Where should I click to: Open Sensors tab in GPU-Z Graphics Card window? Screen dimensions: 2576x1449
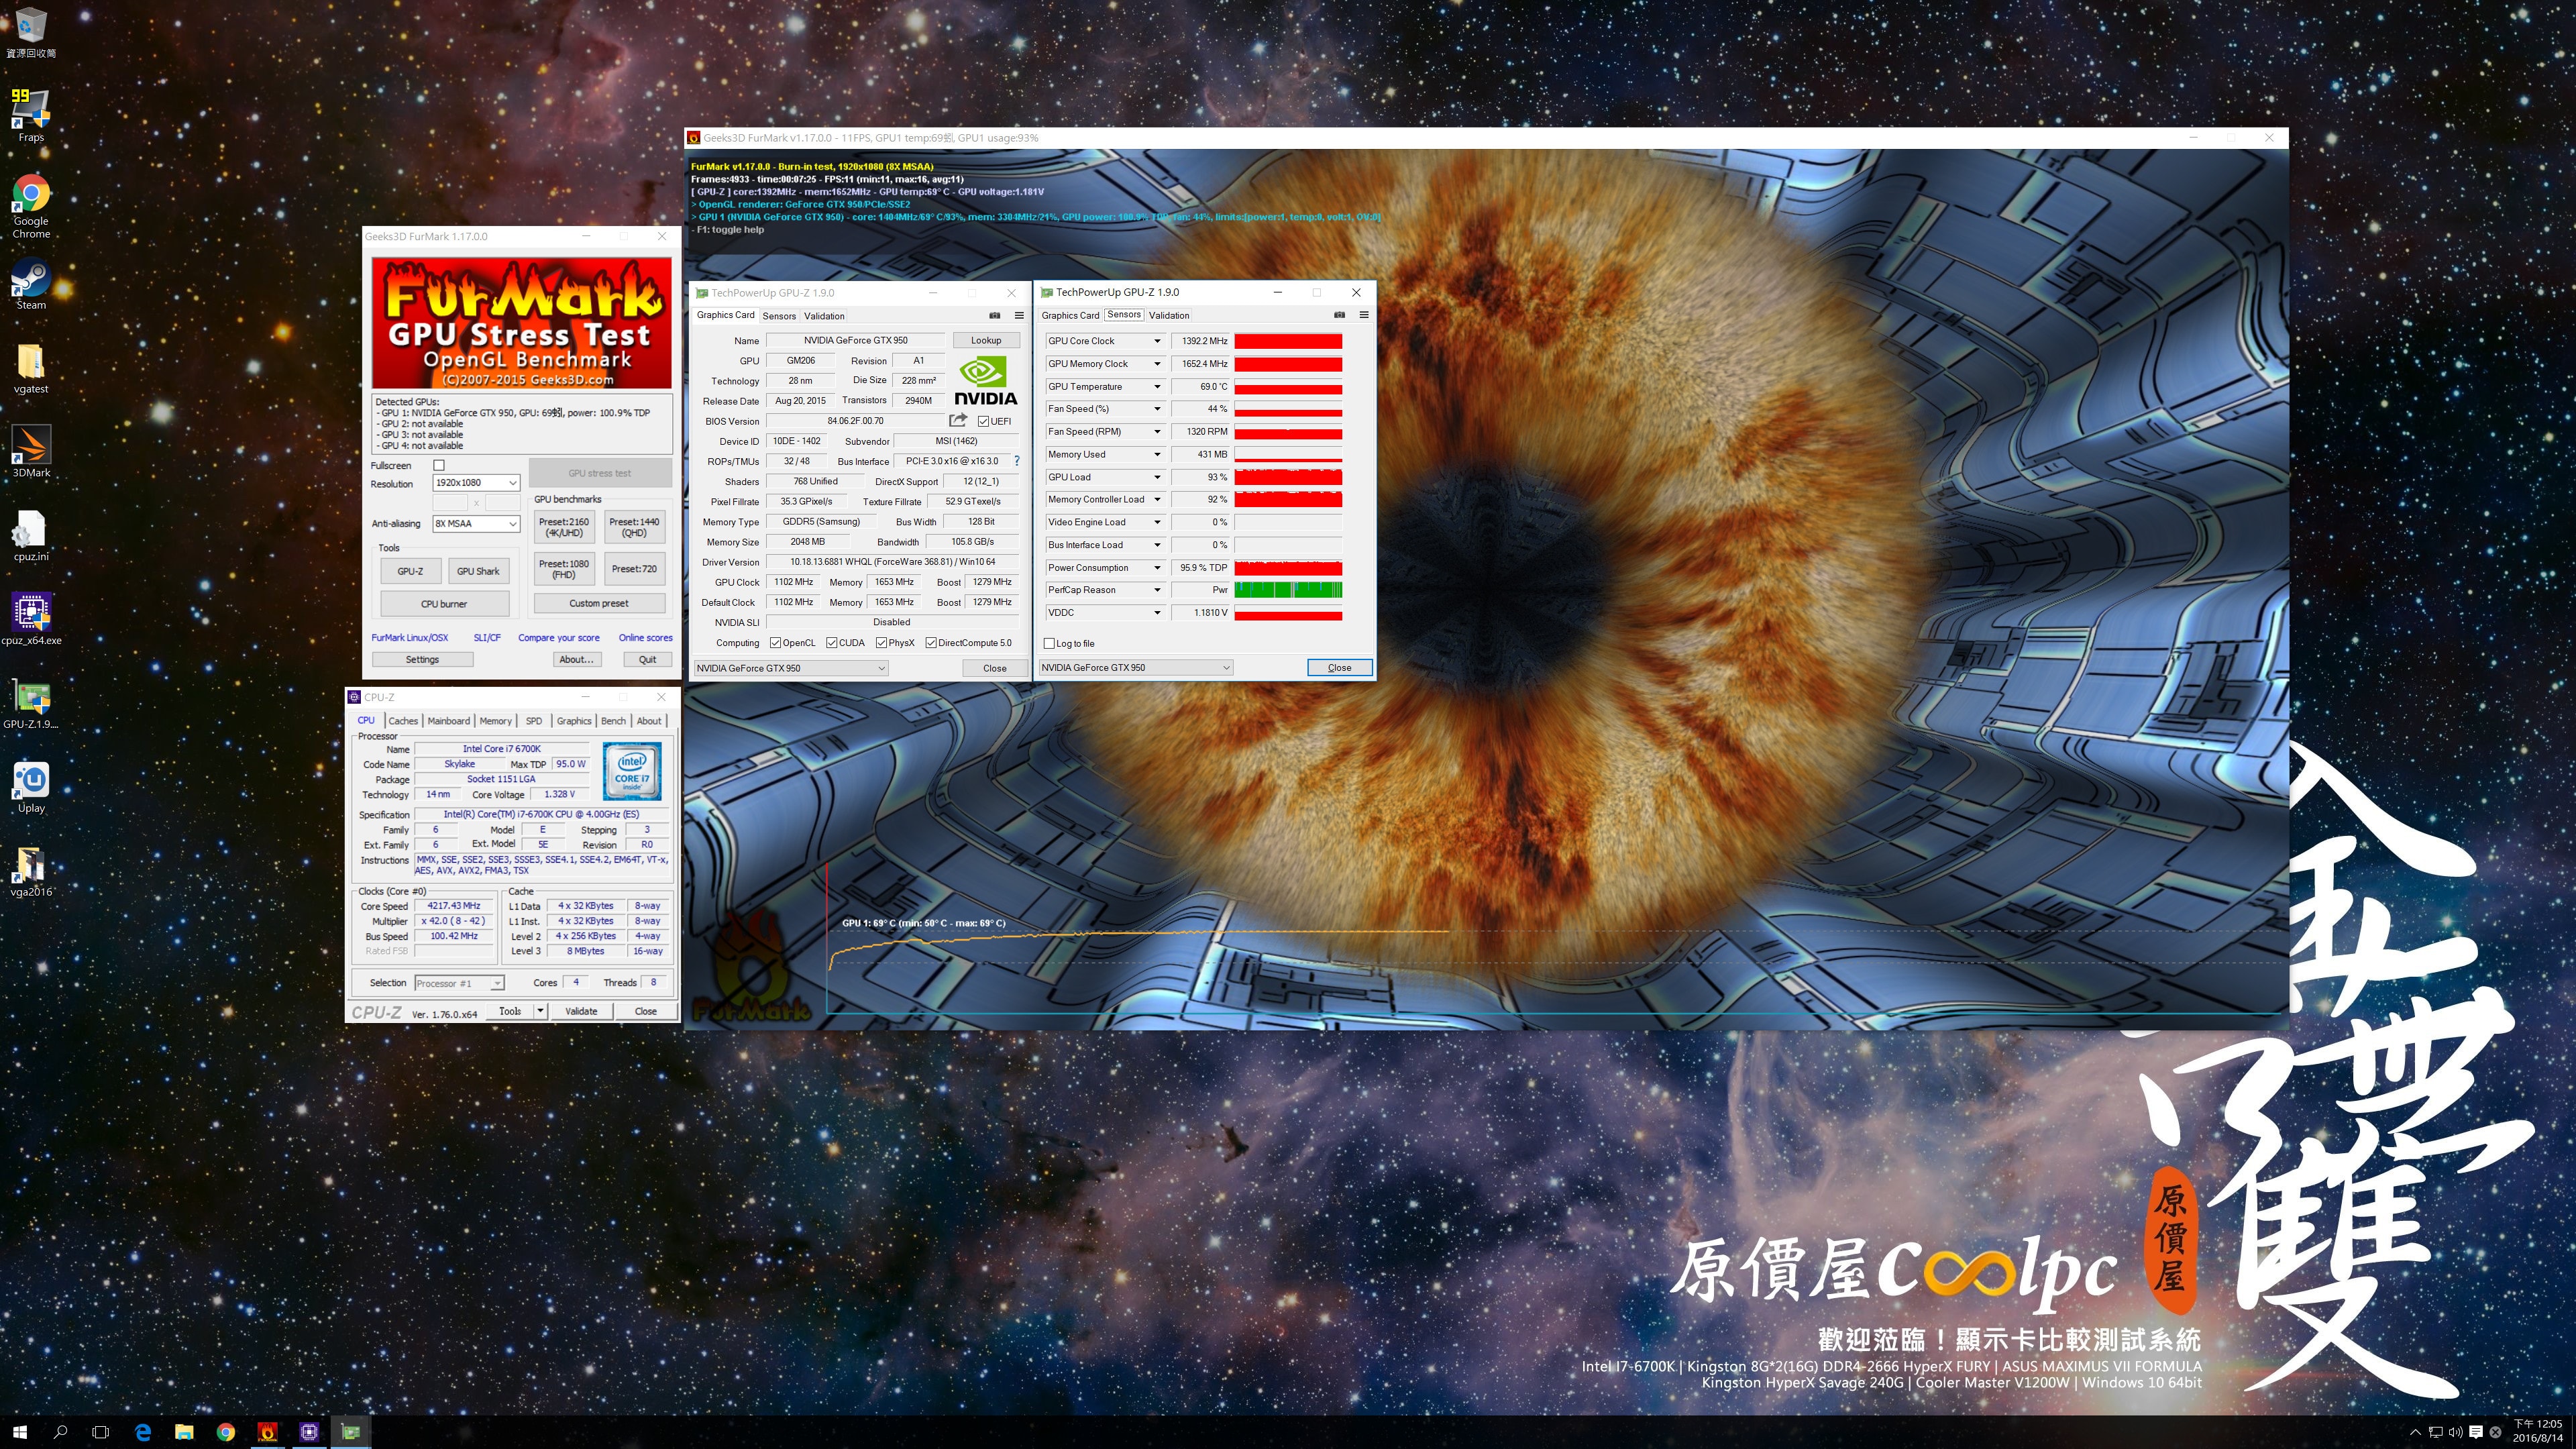(x=779, y=316)
